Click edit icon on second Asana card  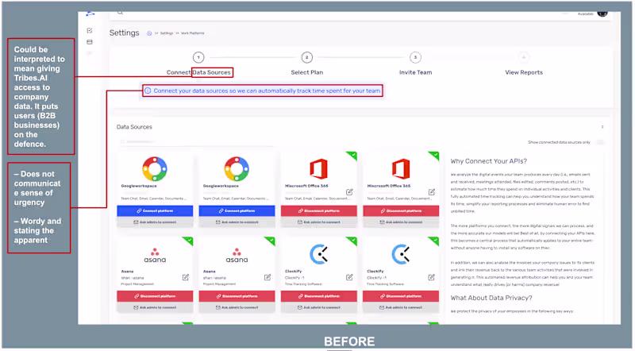click(267, 277)
